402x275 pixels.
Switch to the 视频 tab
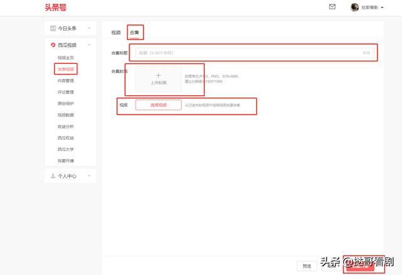pyautogui.click(x=116, y=32)
